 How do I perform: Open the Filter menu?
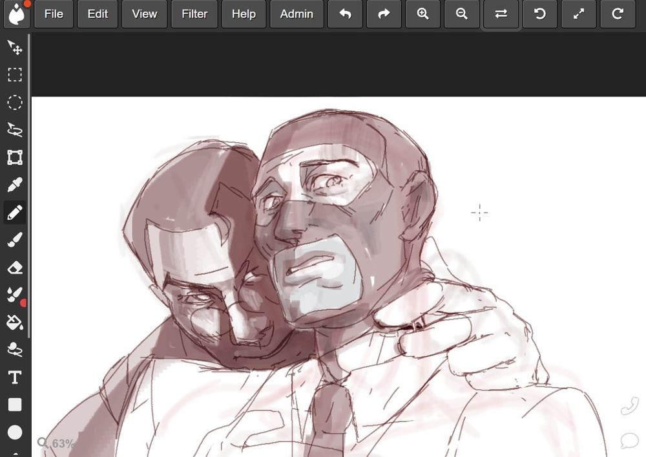[194, 14]
